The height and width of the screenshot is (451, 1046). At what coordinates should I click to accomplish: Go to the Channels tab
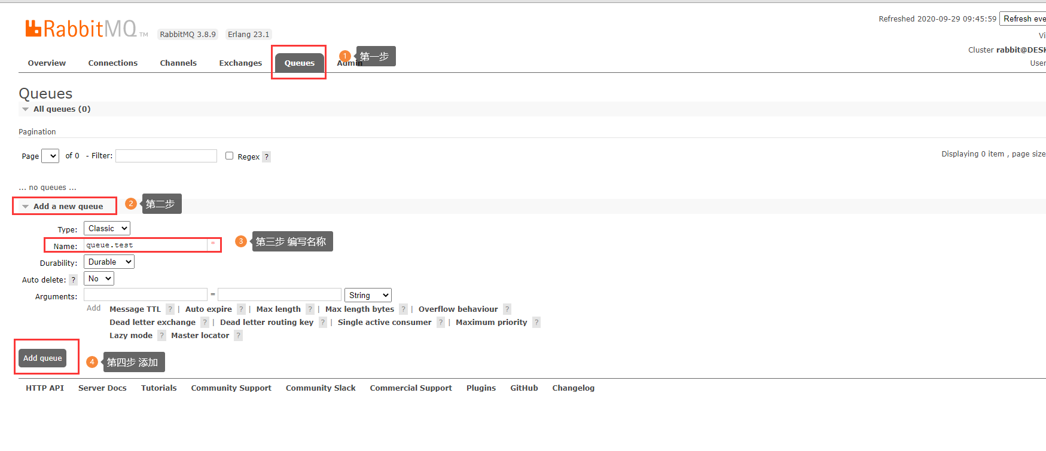click(x=178, y=63)
